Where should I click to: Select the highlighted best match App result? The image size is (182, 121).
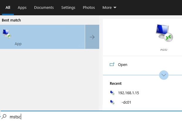tap(43, 37)
